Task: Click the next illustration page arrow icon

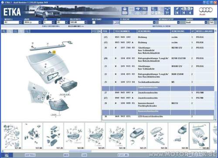Action: pyautogui.click(x=190, y=9)
